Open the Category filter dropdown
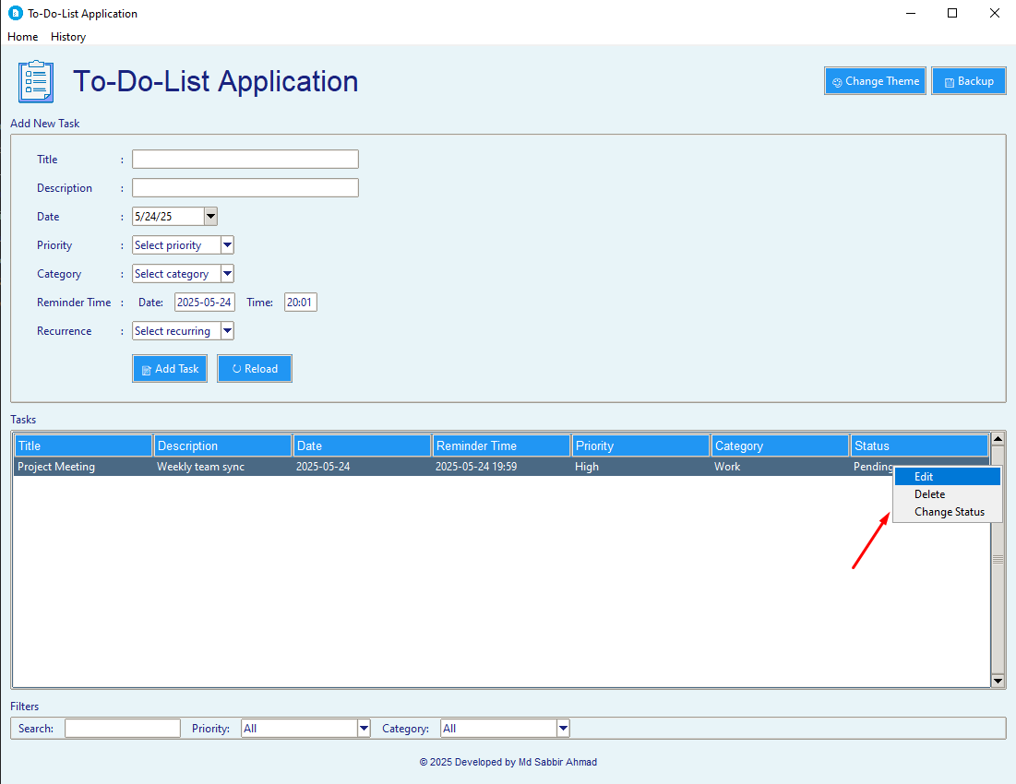The width and height of the screenshot is (1016, 784). tap(562, 729)
